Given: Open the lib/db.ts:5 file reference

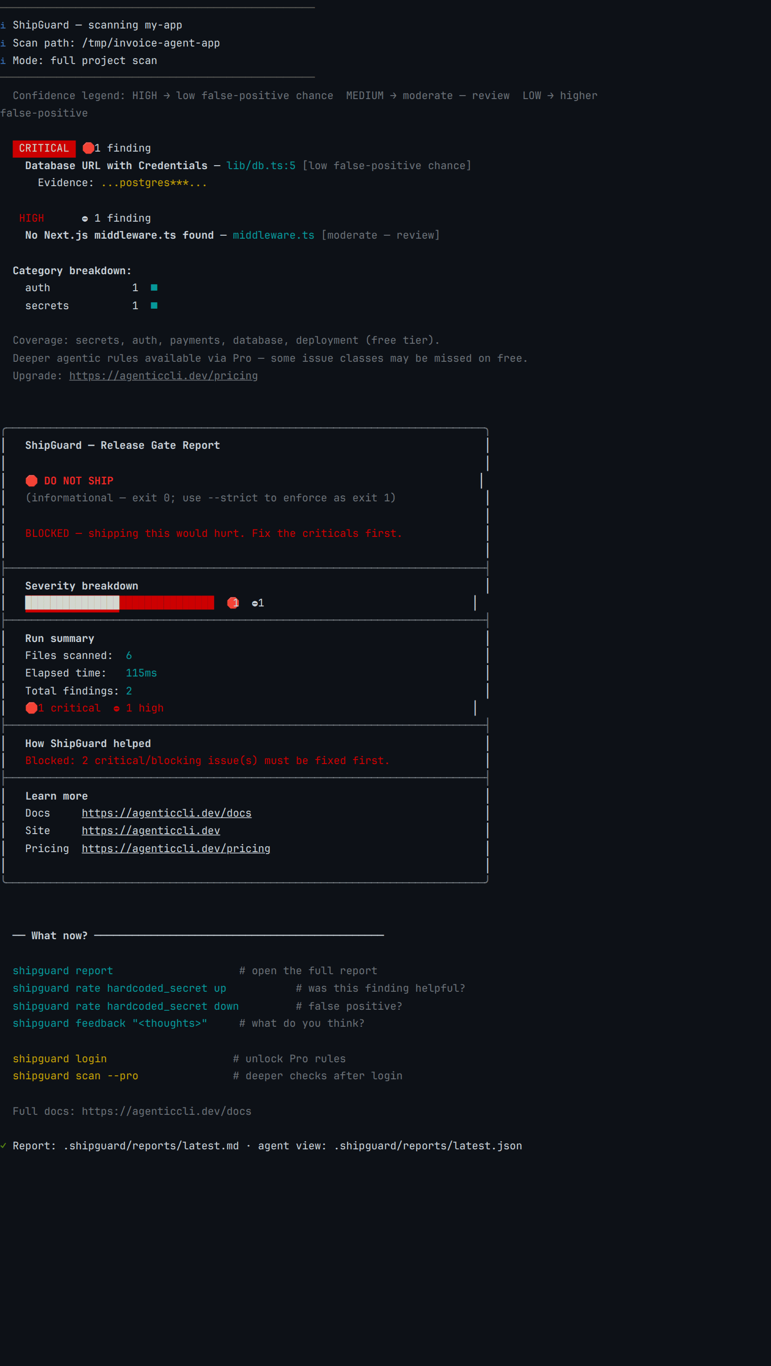Looking at the screenshot, I should click(x=260, y=166).
